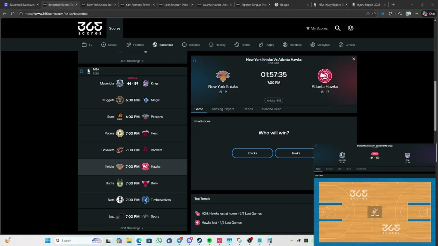
Task: Open Box Score tab in Mavericks popup
Action: click(329, 169)
